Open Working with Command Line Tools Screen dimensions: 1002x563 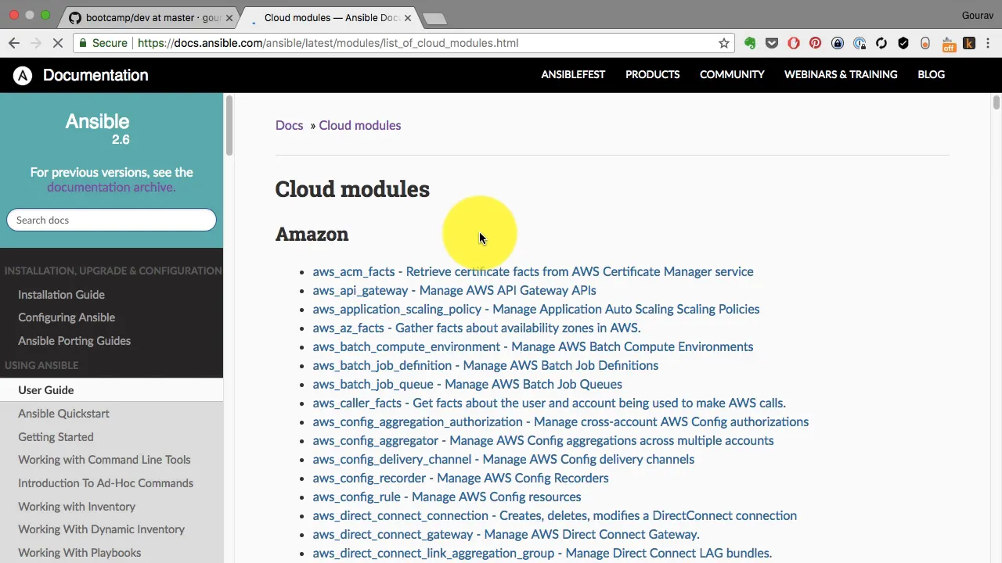pos(104,460)
